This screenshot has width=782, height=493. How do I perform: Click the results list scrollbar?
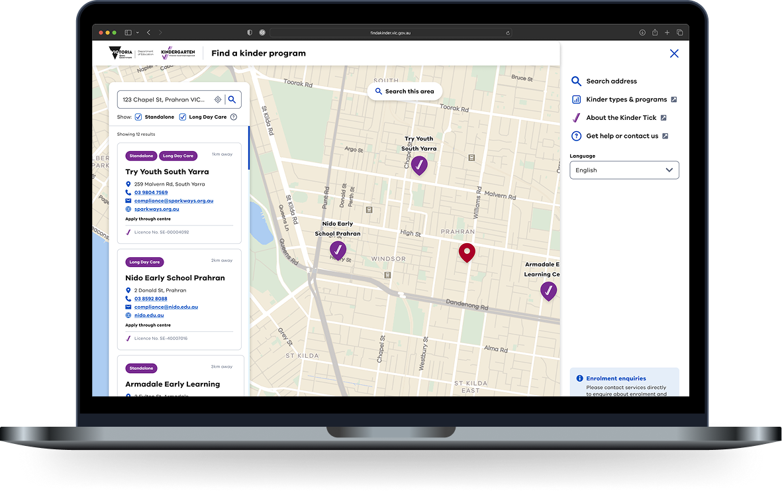[248, 148]
